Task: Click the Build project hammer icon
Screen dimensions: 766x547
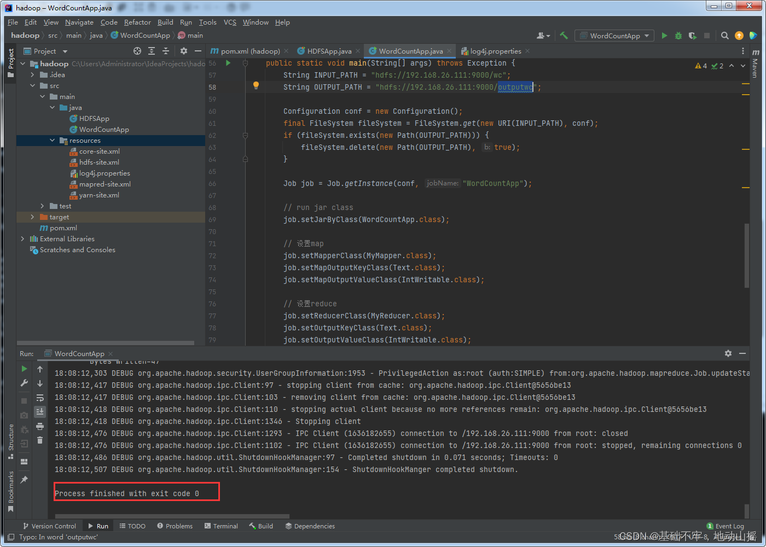Action: [564, 35]
